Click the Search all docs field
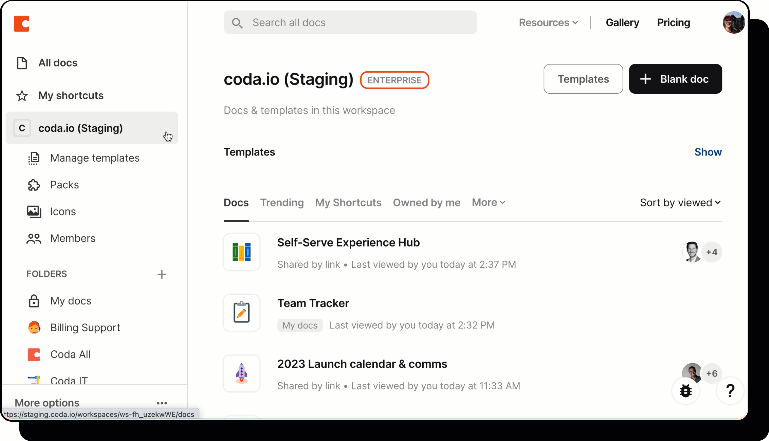Viewport: 769px width, 441px height. pos(350,23)
